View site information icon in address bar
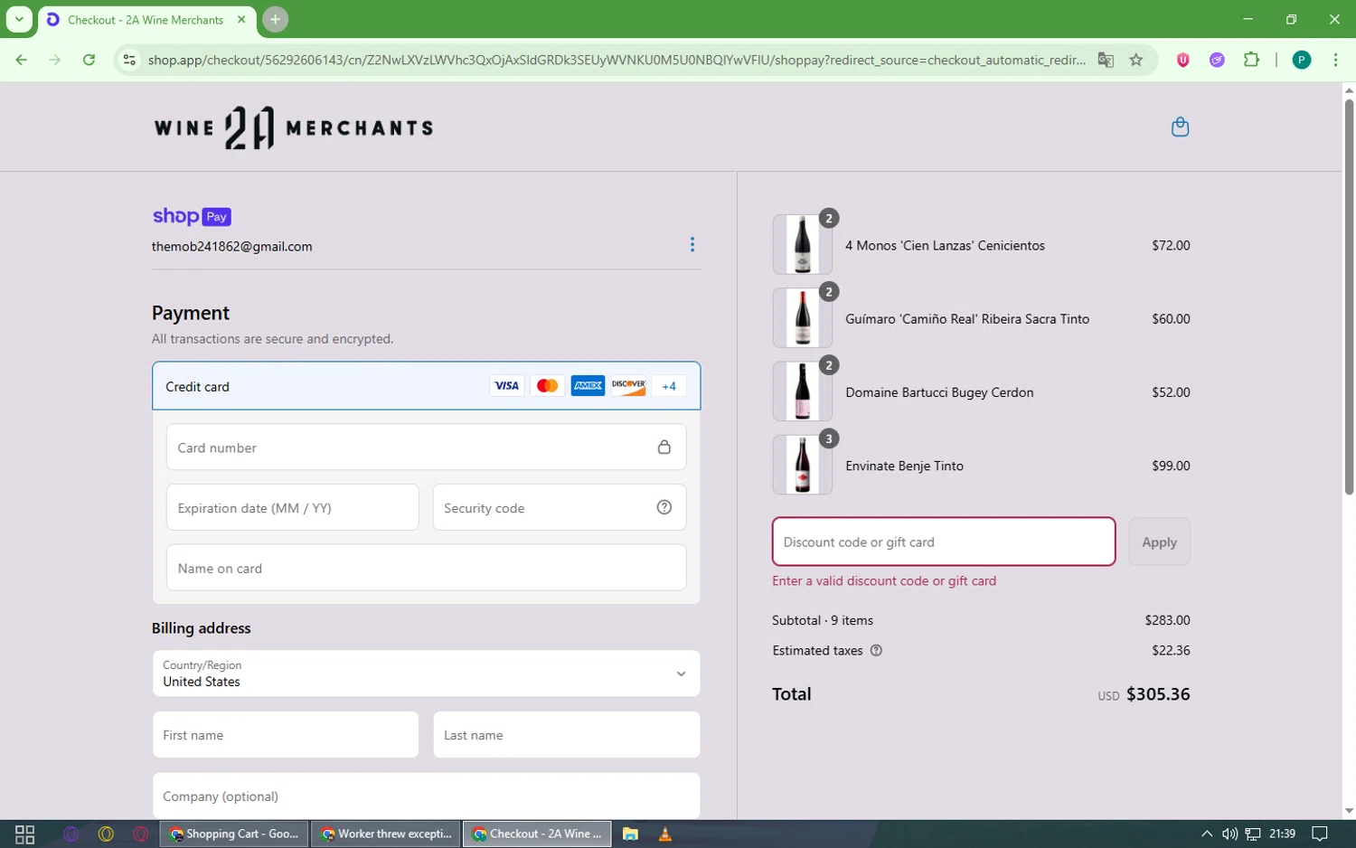The height and width of the screenshot is (848, 1356). [x=129, y=60]
